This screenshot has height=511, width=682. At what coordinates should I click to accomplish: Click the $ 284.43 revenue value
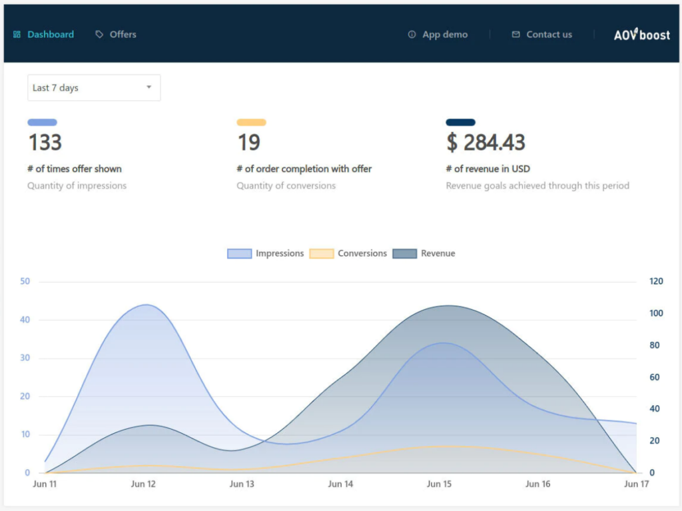click(486, 143)
